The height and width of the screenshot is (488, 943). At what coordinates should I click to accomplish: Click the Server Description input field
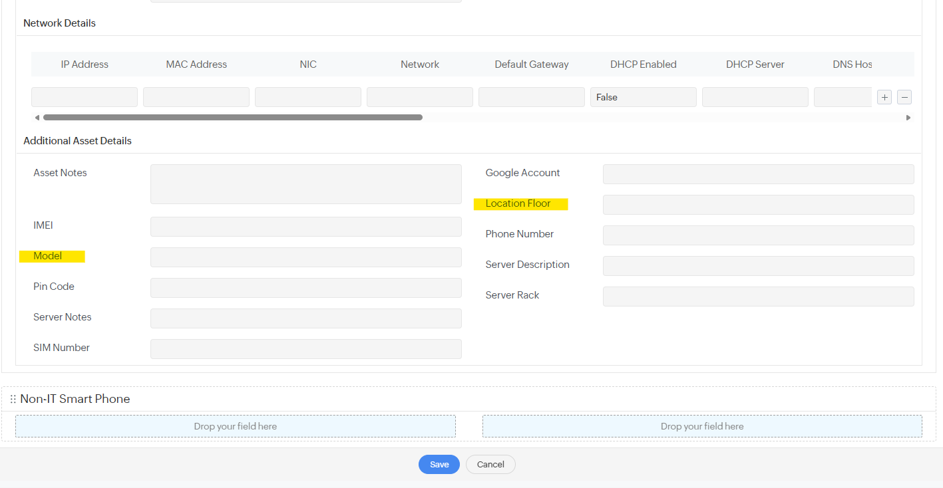coord(759,266)
